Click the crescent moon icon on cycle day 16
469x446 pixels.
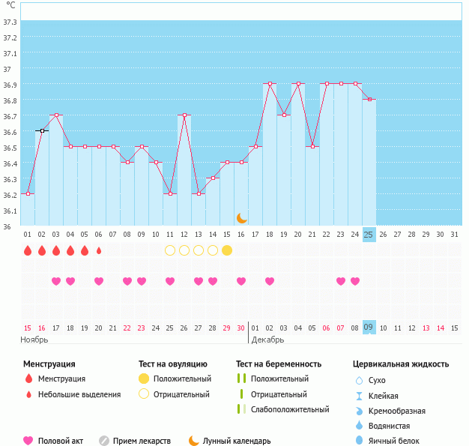[x=241, y=217]
